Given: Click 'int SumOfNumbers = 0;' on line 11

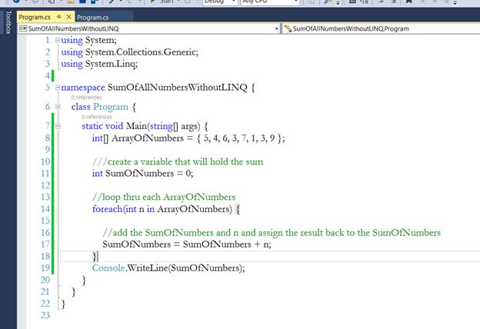Looking at the screenshot, I should click(x=142, y=174).
